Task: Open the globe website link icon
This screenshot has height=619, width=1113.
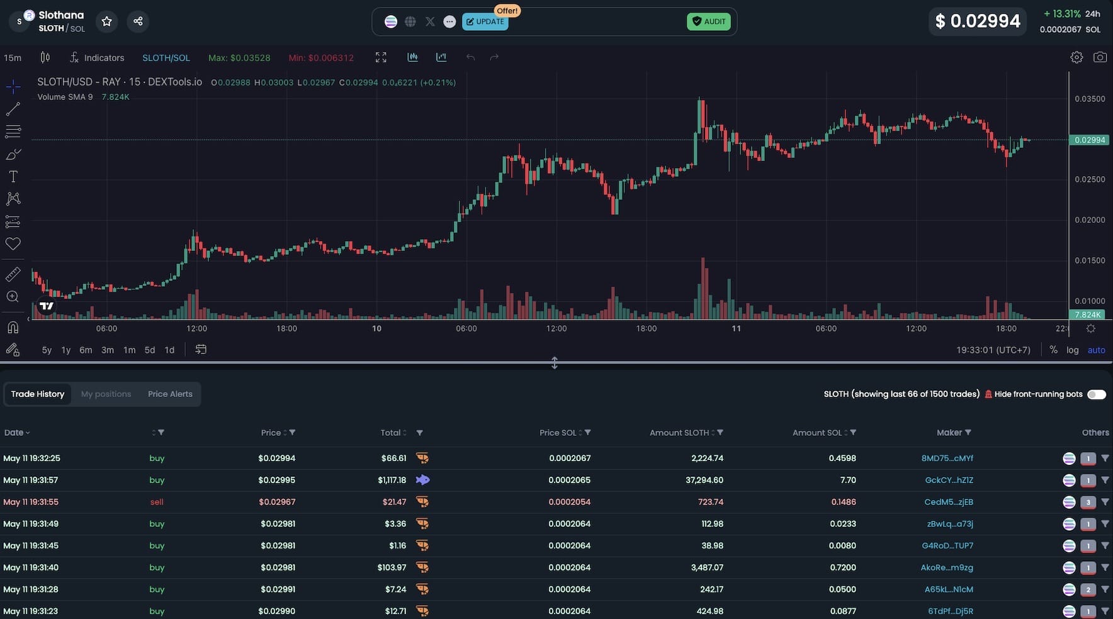Action: [410, 21]
